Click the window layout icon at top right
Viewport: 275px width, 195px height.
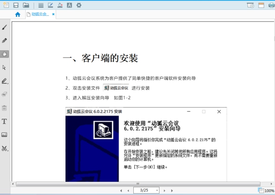pyautogui.click(x=261, y=5)
